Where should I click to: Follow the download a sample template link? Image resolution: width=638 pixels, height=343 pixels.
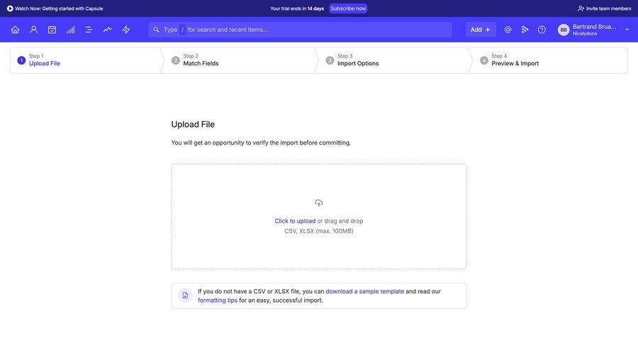pyautogui.click(x=364, y=291)
